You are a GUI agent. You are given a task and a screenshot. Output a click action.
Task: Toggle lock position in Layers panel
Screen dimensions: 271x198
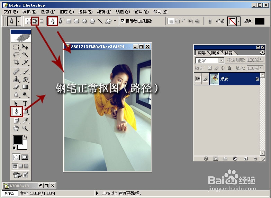tap(223, 68)
